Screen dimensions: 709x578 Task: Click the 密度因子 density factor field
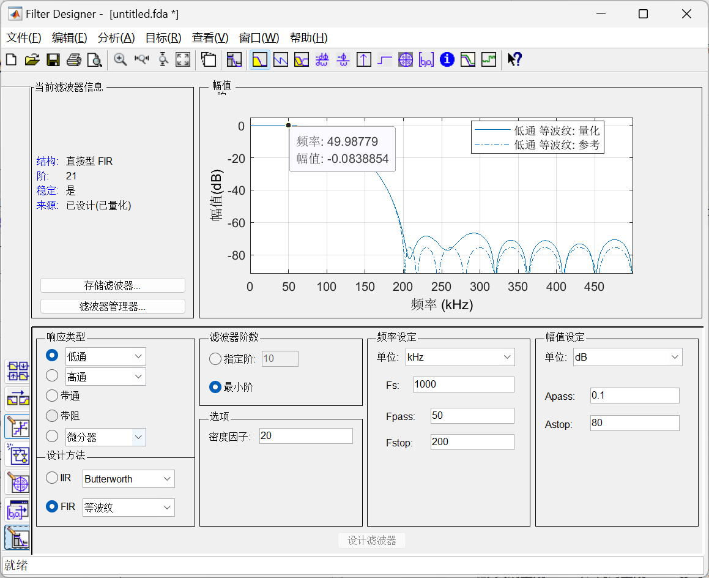(306, 436)
